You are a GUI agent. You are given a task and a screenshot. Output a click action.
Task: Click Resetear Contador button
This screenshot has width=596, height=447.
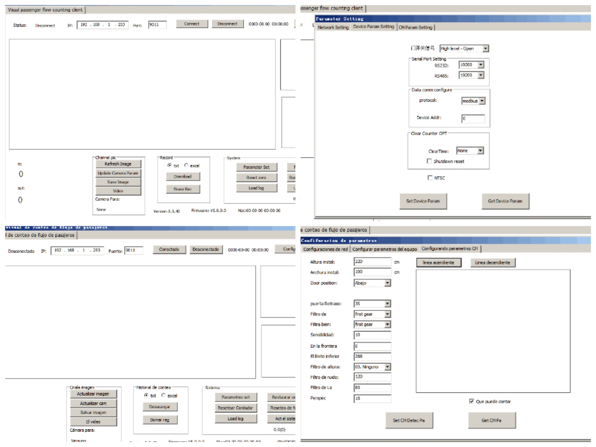[236, 408]
